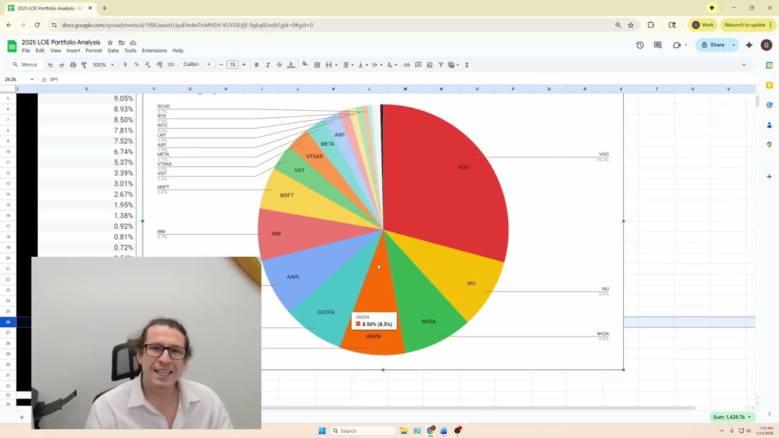The width and height of the screenshot is (779, 438).
Task: Decrease decimal places
Action: click(x=148, y=64)
